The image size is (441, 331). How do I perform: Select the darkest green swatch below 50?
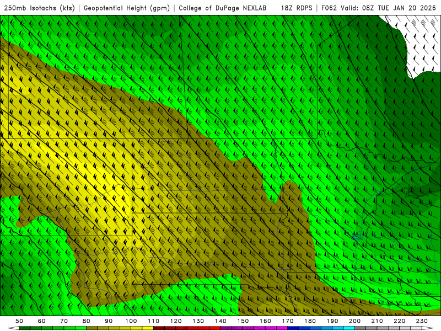(25, 328)
